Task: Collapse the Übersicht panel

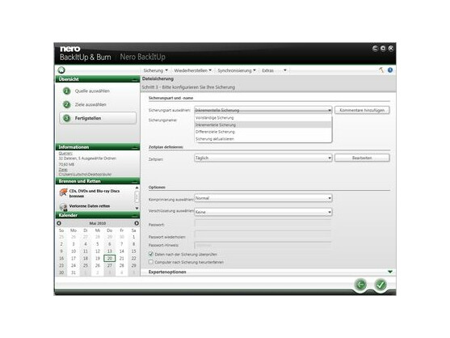Action: pyautogui.click(x=135, y=79)
